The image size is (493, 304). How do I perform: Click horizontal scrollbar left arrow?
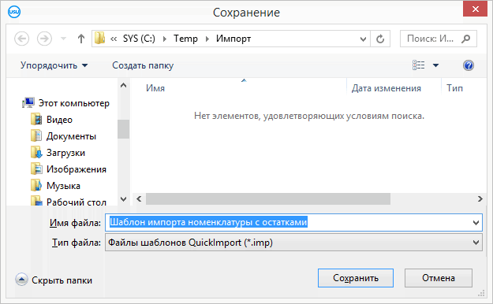(139, 199)
